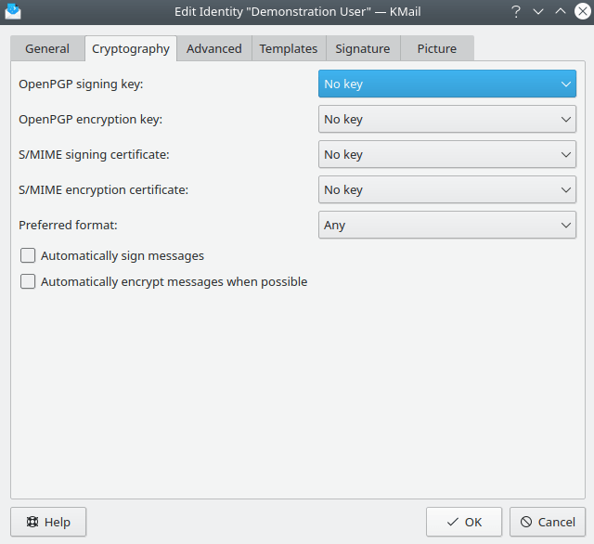The width and height of the screenshot is (594, 544).
Task: Open the OpenPGP signing key dropdown
Action: click(446, 84)
